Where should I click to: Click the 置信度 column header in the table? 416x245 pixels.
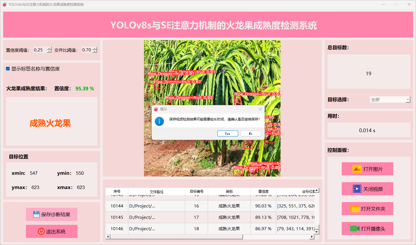[263, 192]
